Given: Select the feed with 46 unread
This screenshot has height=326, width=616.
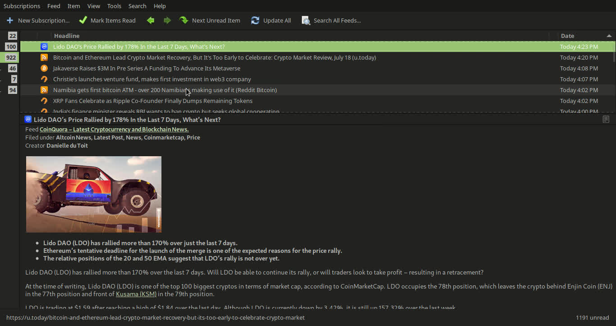Looking at the screenshot, I should tap(12, 68).
